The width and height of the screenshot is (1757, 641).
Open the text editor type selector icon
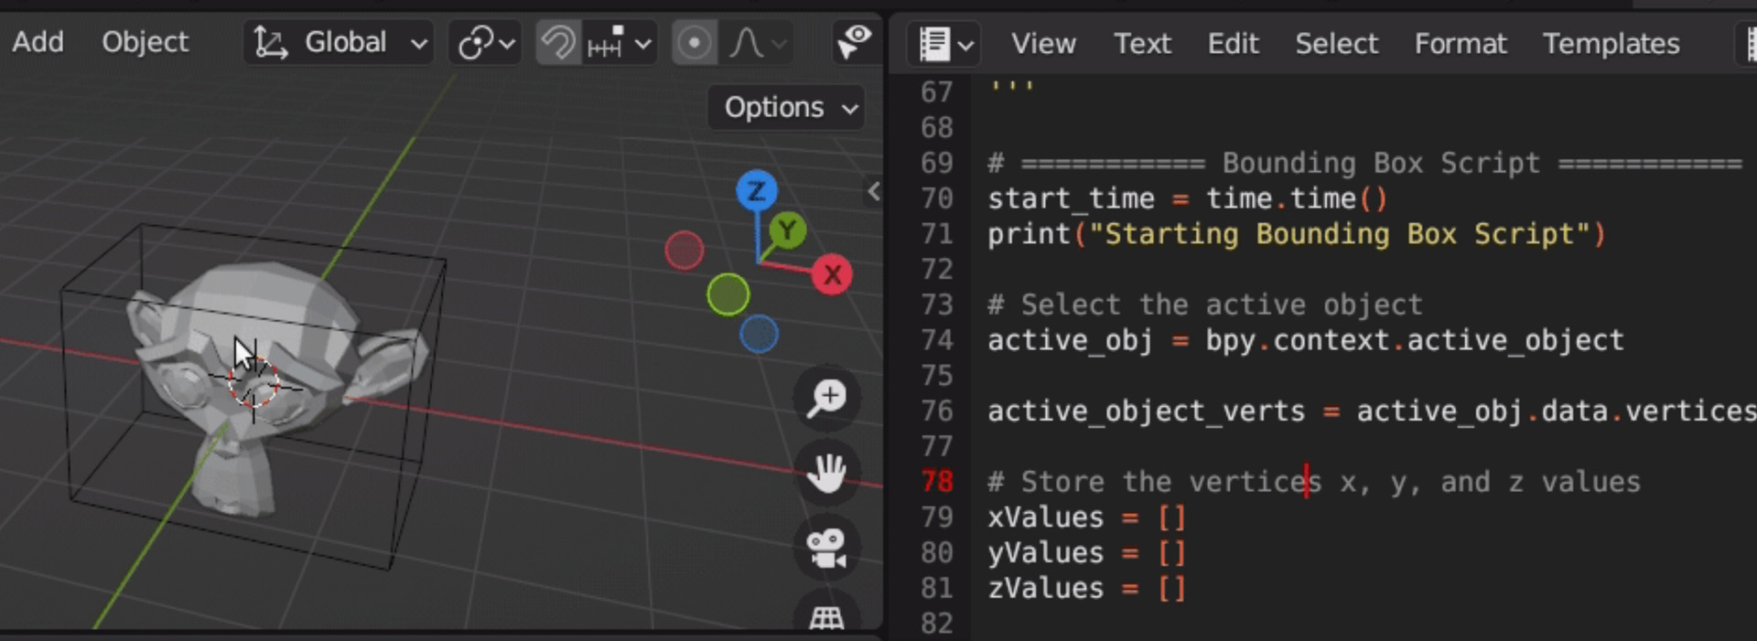[x=944, y=43]
